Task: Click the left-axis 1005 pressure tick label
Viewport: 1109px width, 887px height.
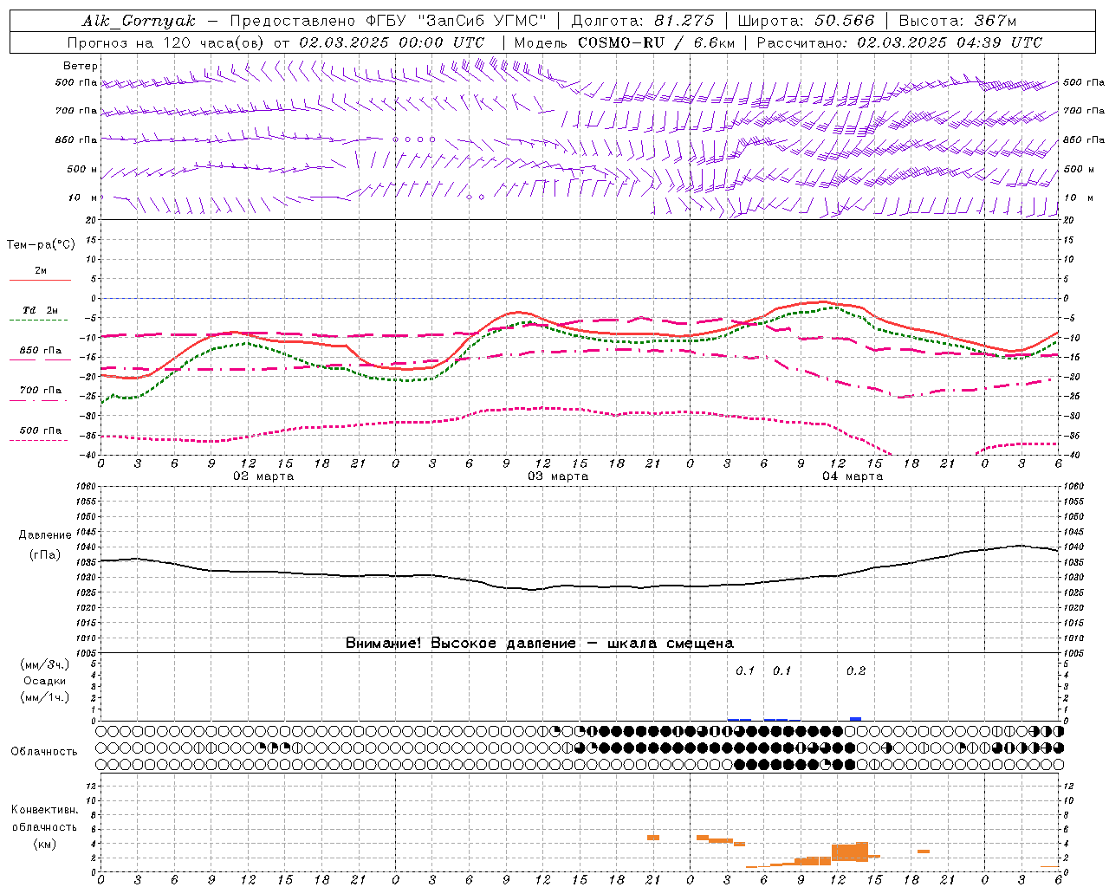Action: pyautogui.click(x=86, y=653)
